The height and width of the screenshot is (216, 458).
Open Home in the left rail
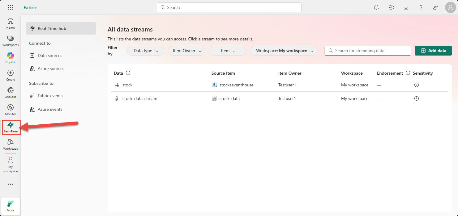click(x=11, y=23)
